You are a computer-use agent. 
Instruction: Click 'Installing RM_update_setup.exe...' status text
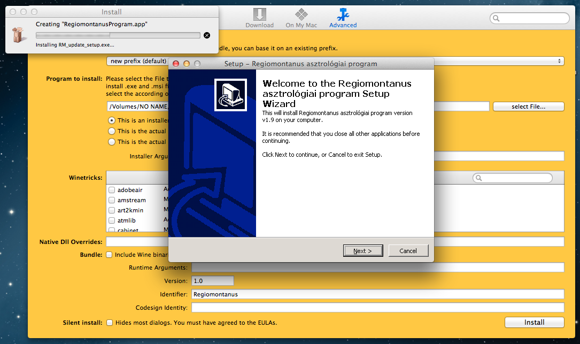75,45
